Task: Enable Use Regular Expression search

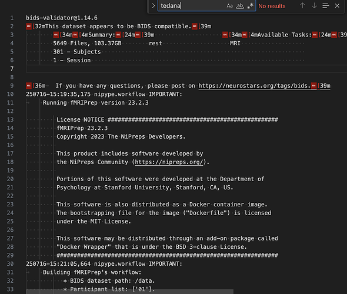Action: 251,6
